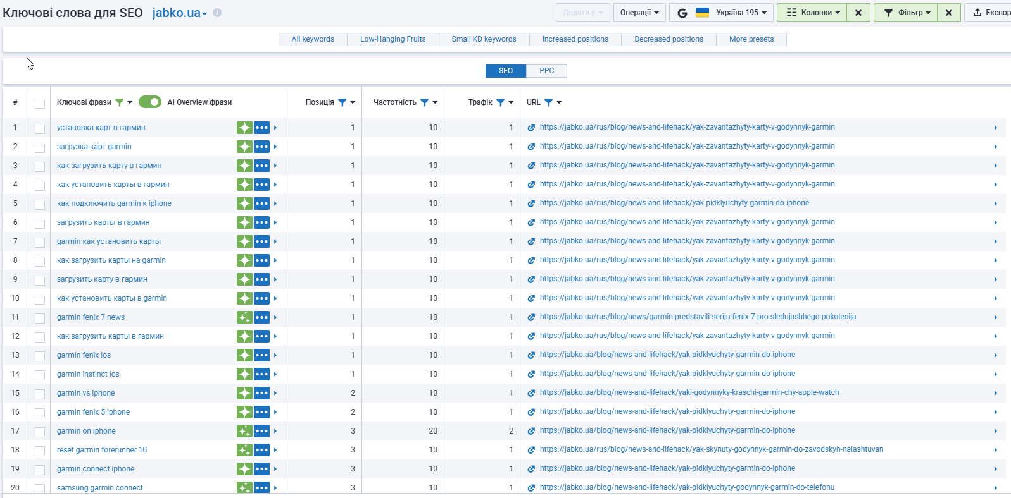The image size is (1011, 498).
Task: Open the Фільтр dropdown
Action: (x=907, y=13)
